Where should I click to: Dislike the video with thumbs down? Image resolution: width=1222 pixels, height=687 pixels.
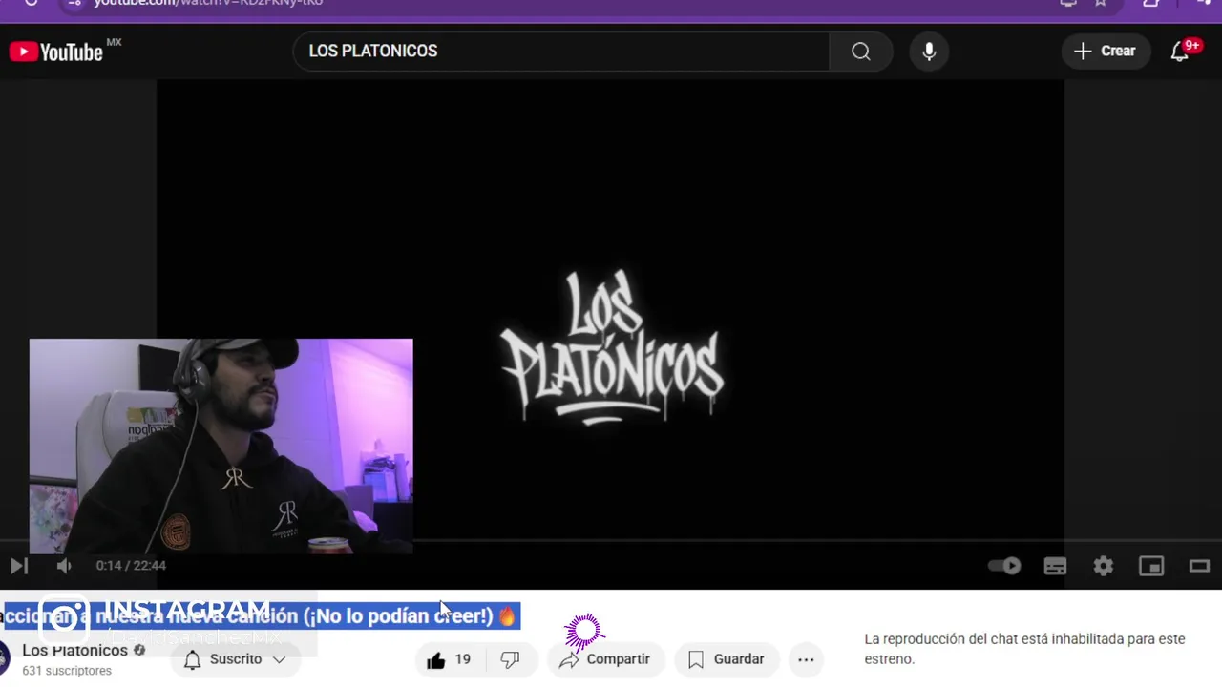coord(511,659)
